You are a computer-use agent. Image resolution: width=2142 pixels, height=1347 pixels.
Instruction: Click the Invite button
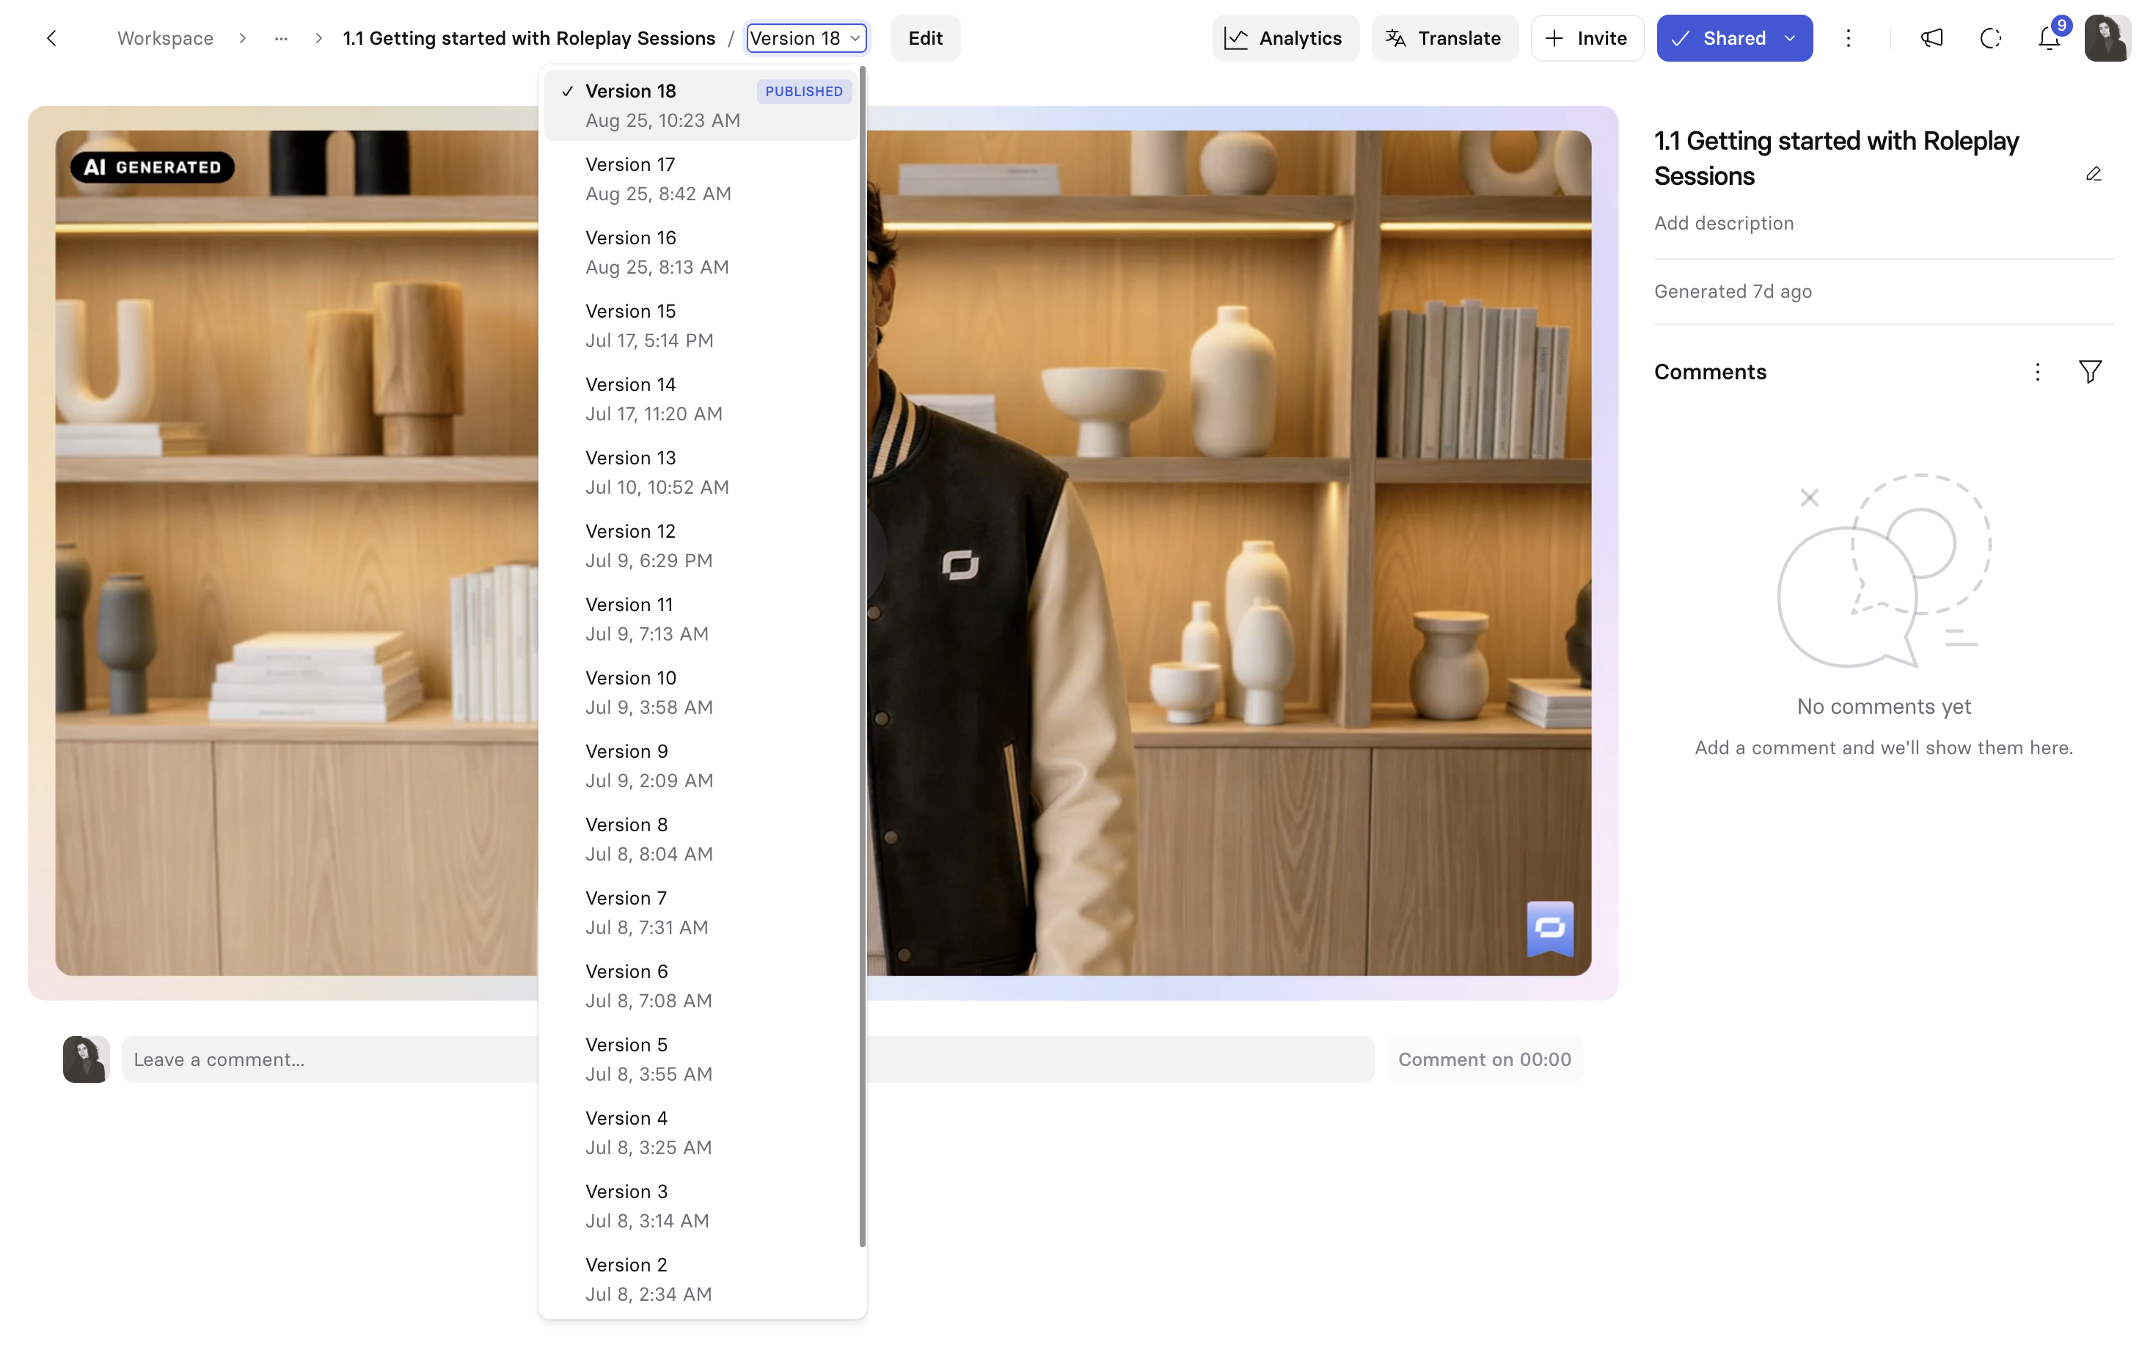coord(1587,38)
